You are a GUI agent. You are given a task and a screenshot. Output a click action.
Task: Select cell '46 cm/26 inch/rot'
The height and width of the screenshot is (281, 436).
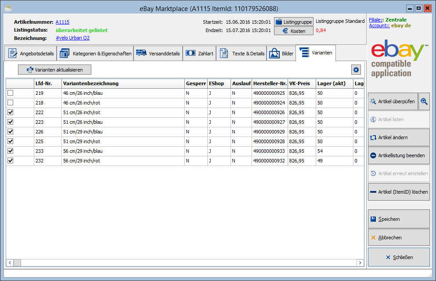(x=123, y=103)
